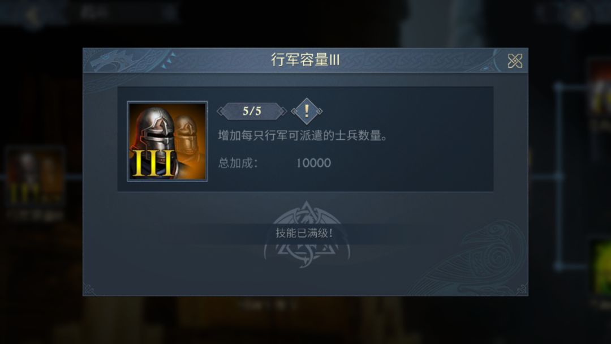The height and width of the screenshot is (344, 611).
Task: Tap the exclamation info diamond icon
Action: (x=307, y=111)
